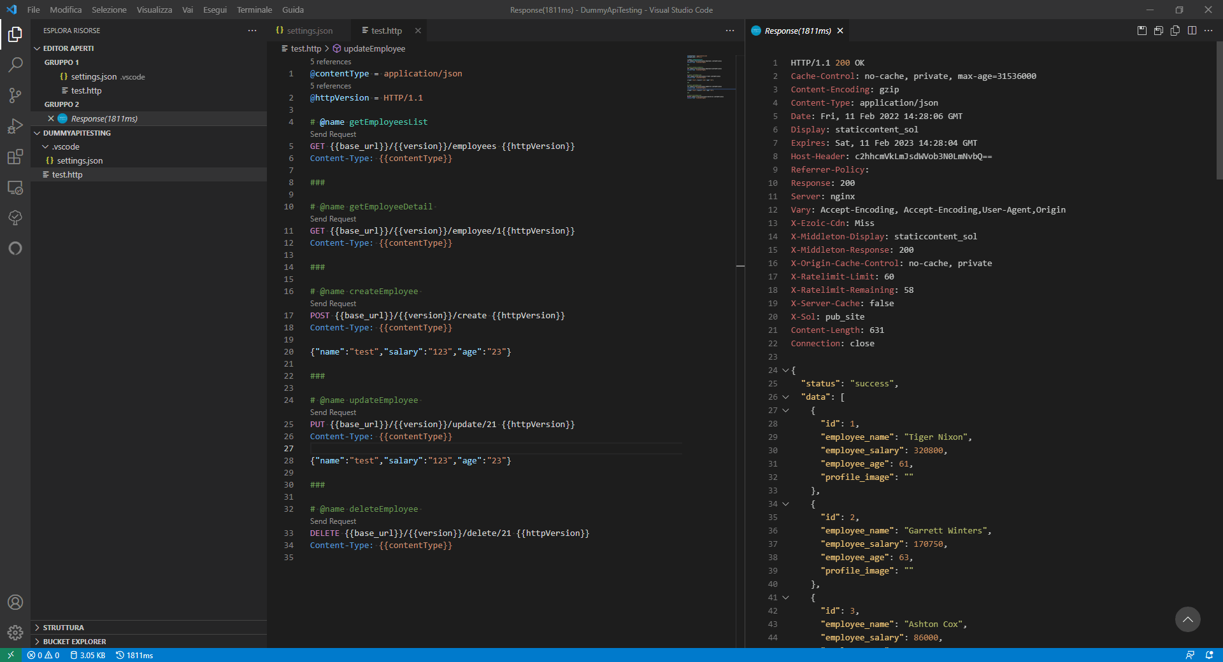
Task: Open the Run and Debug view
Action: point(15,126)
